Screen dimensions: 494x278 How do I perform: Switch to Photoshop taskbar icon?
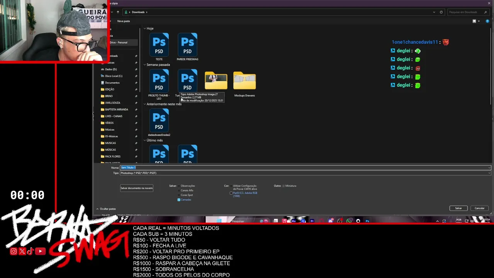coord(367,221)
